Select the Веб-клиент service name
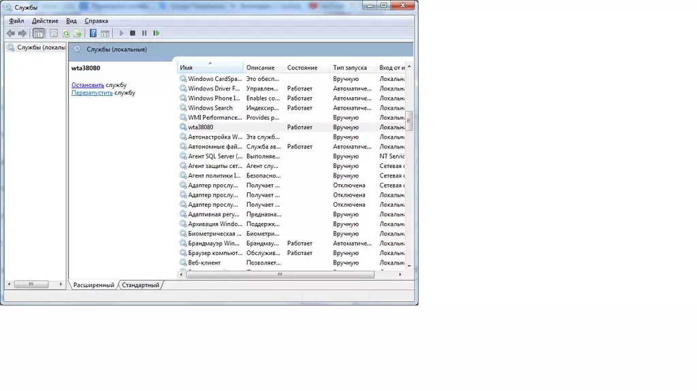Image resolution: width=697 pixels, height=391 pixels. [204, 262]
